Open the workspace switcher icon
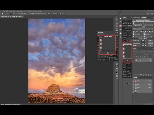 point(148,14)
